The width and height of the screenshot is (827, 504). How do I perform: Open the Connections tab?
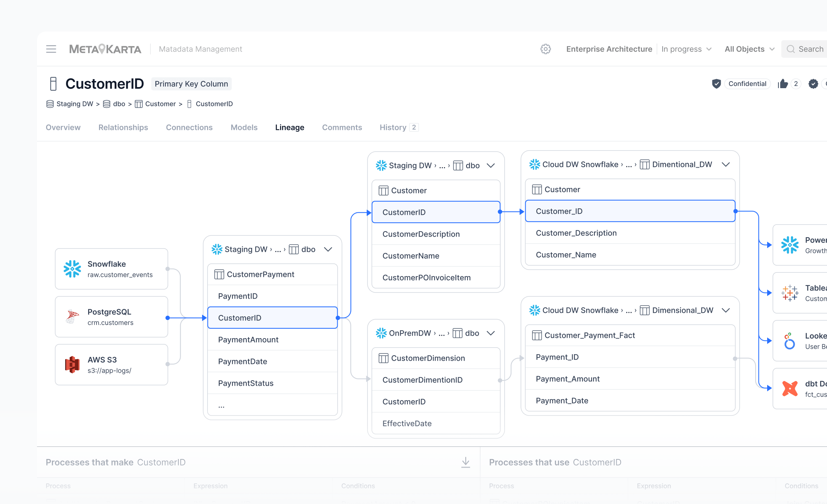[189, 127]
